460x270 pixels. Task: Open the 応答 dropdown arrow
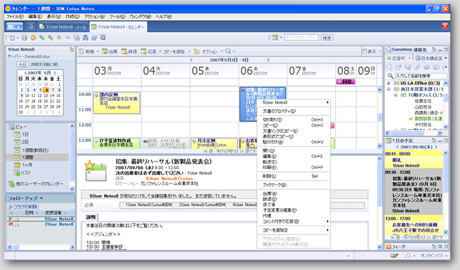(160, 51)
